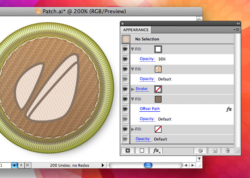250x178 pixels.
Task: Click the Add New Fill icon
Action: pos(142,150)
